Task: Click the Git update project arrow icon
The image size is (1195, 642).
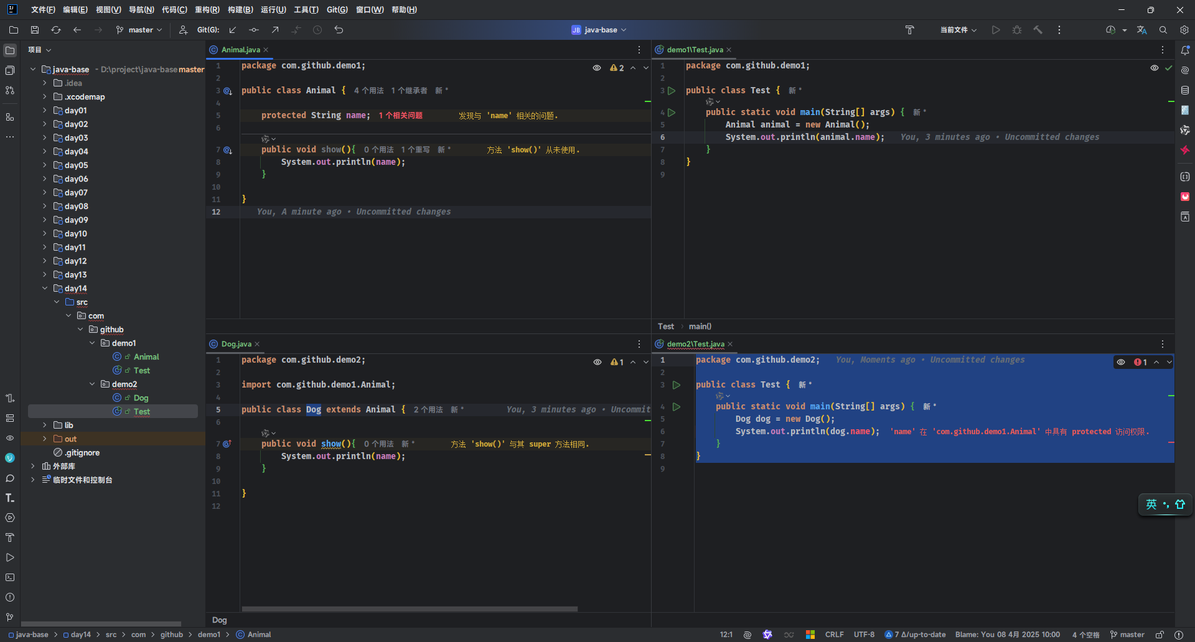Action: [233, 30]
